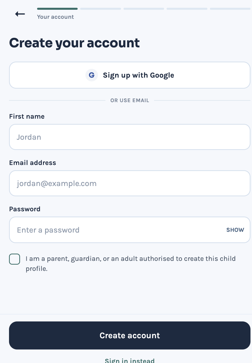Show the password with SHOW toggle
Screen dimensions: 252x363
235,230
